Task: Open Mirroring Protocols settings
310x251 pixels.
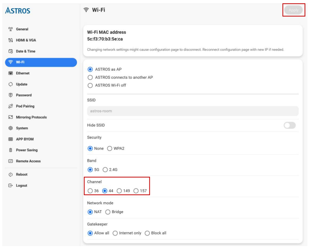Action: (41, 117)
